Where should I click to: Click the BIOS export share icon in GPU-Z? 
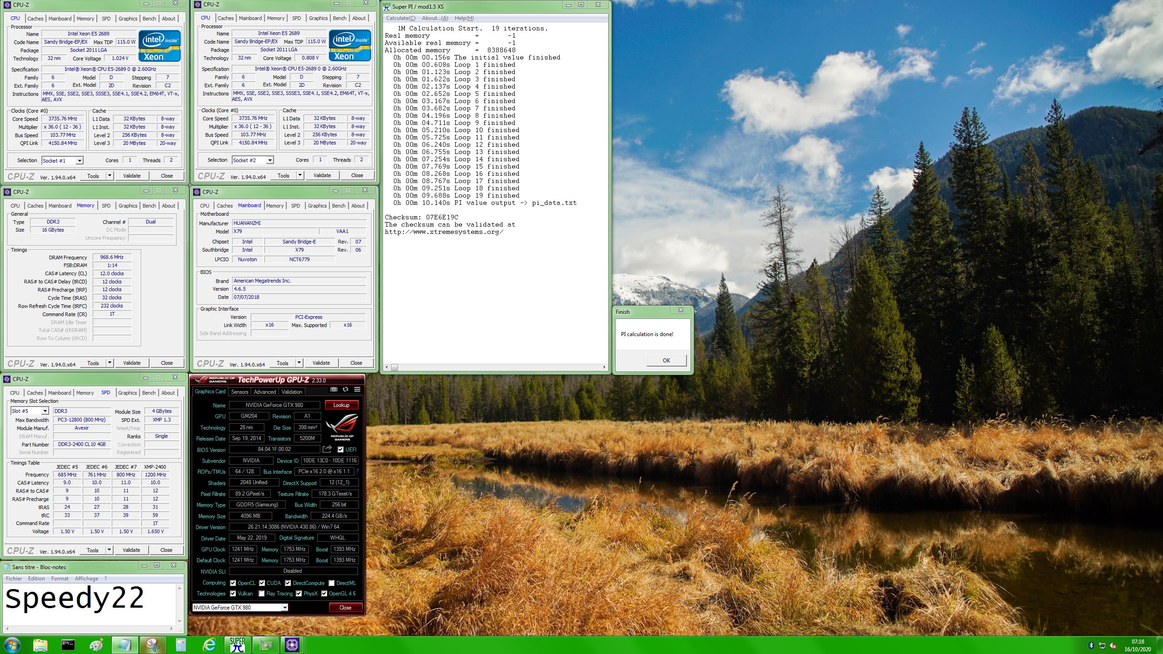(327, 449)
